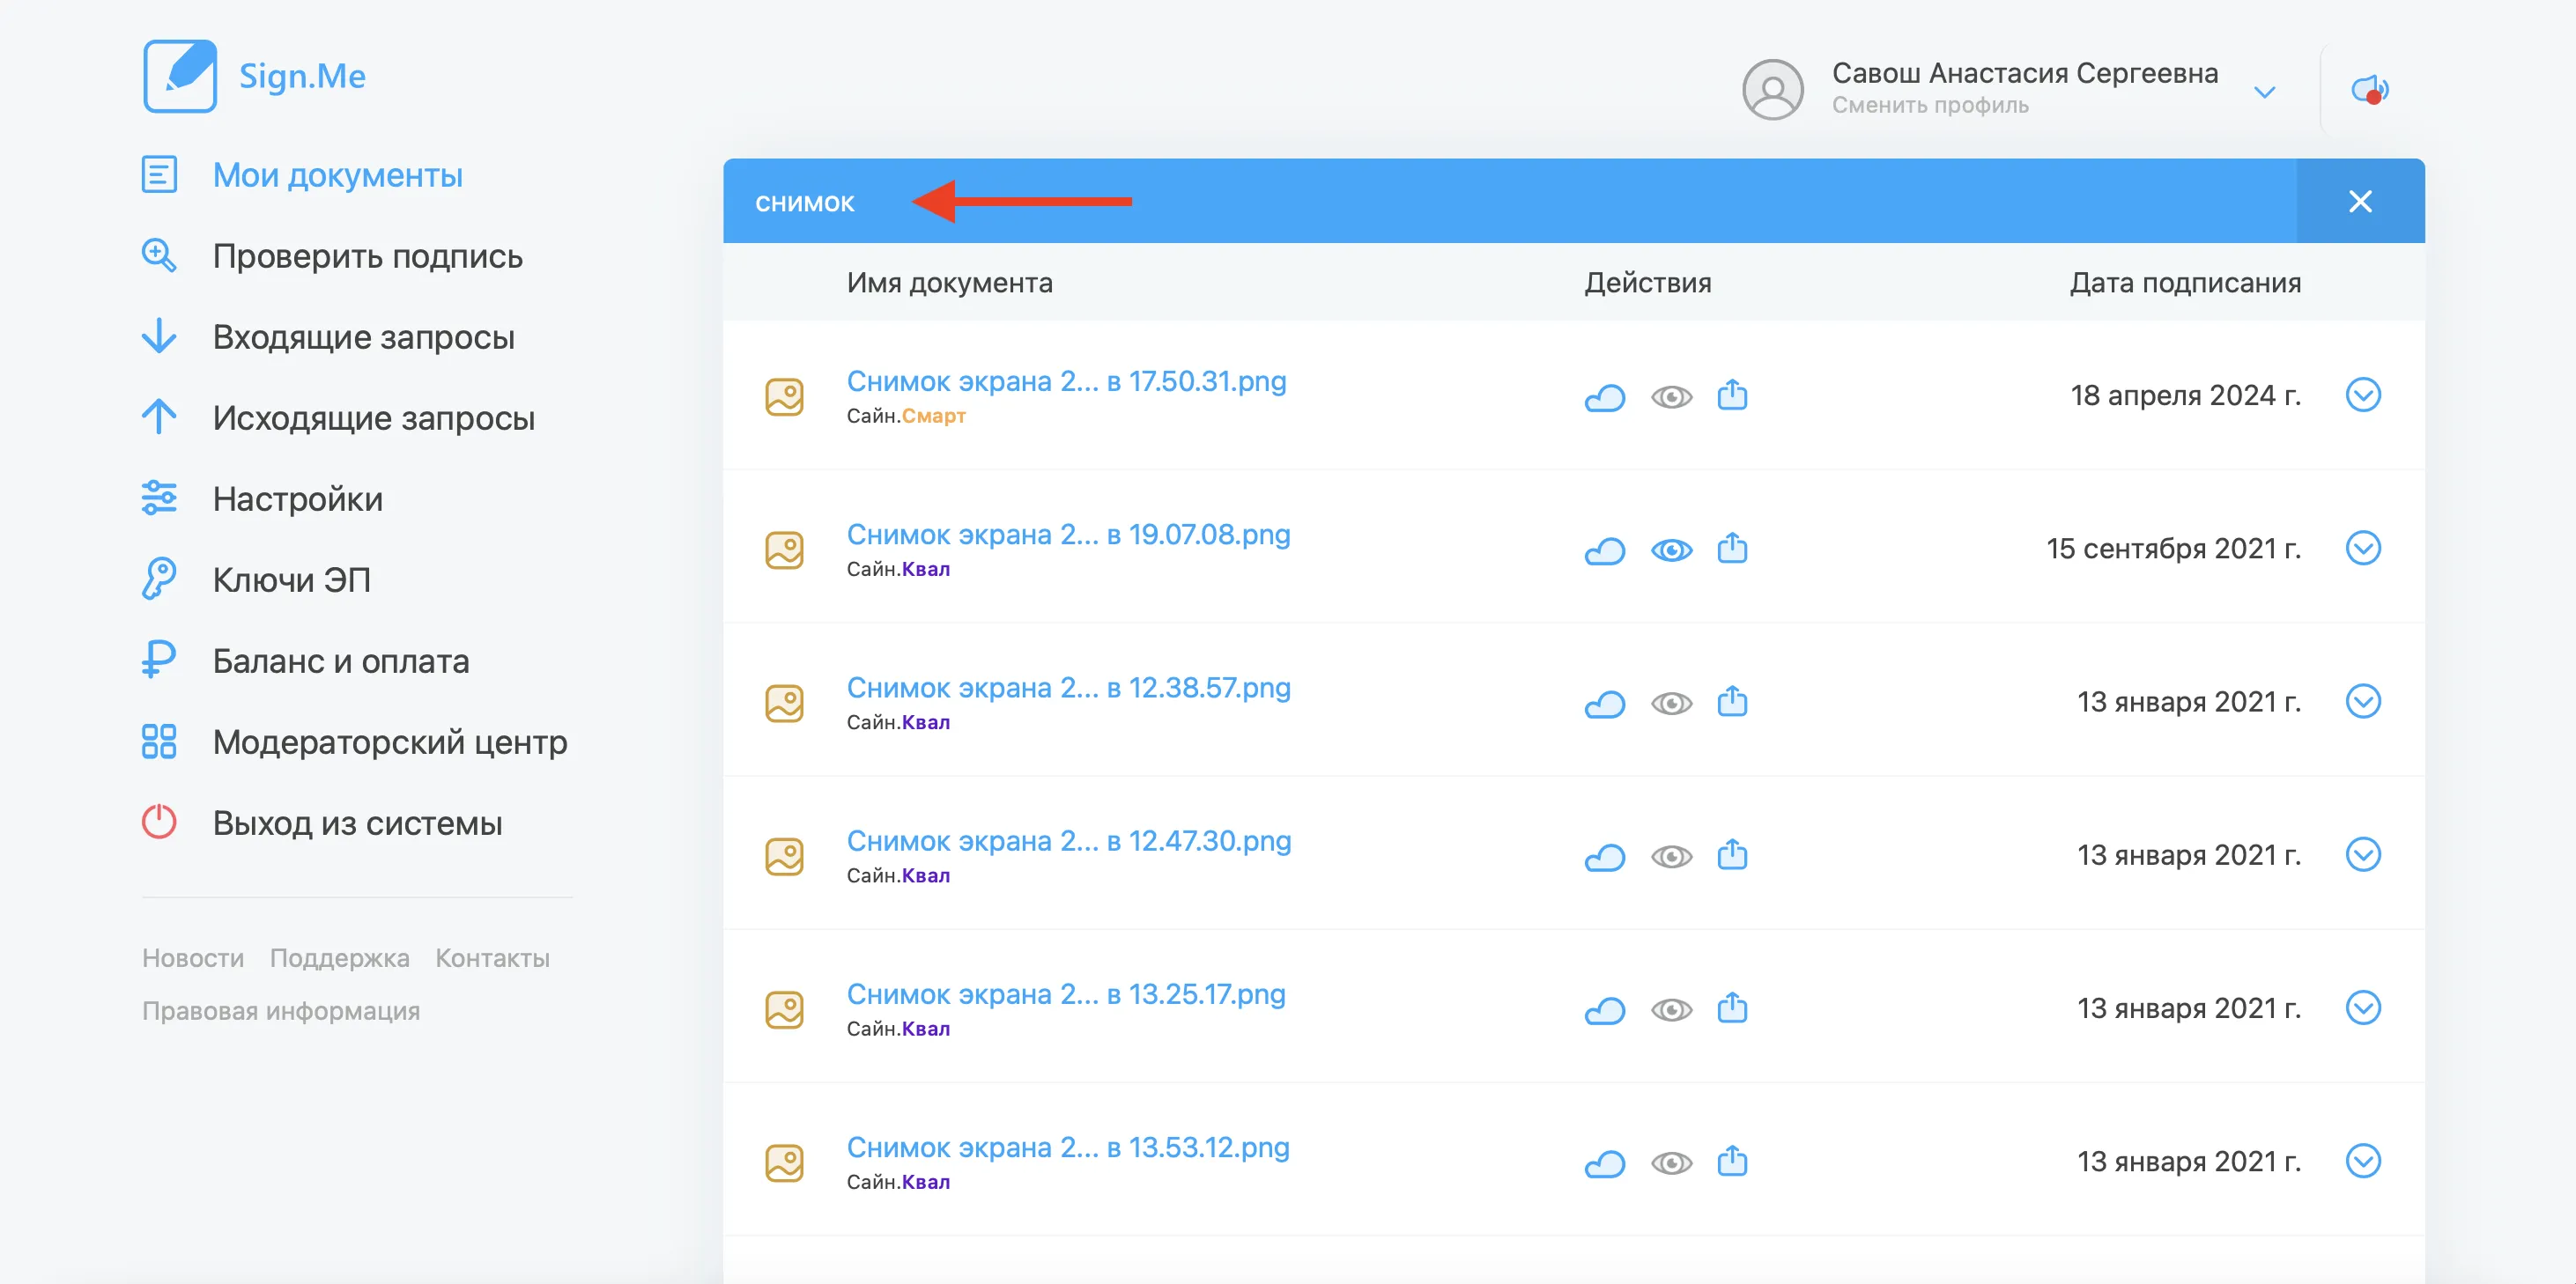
Task: Share the 19.07.08.png document
Action: coord(1732,548)
